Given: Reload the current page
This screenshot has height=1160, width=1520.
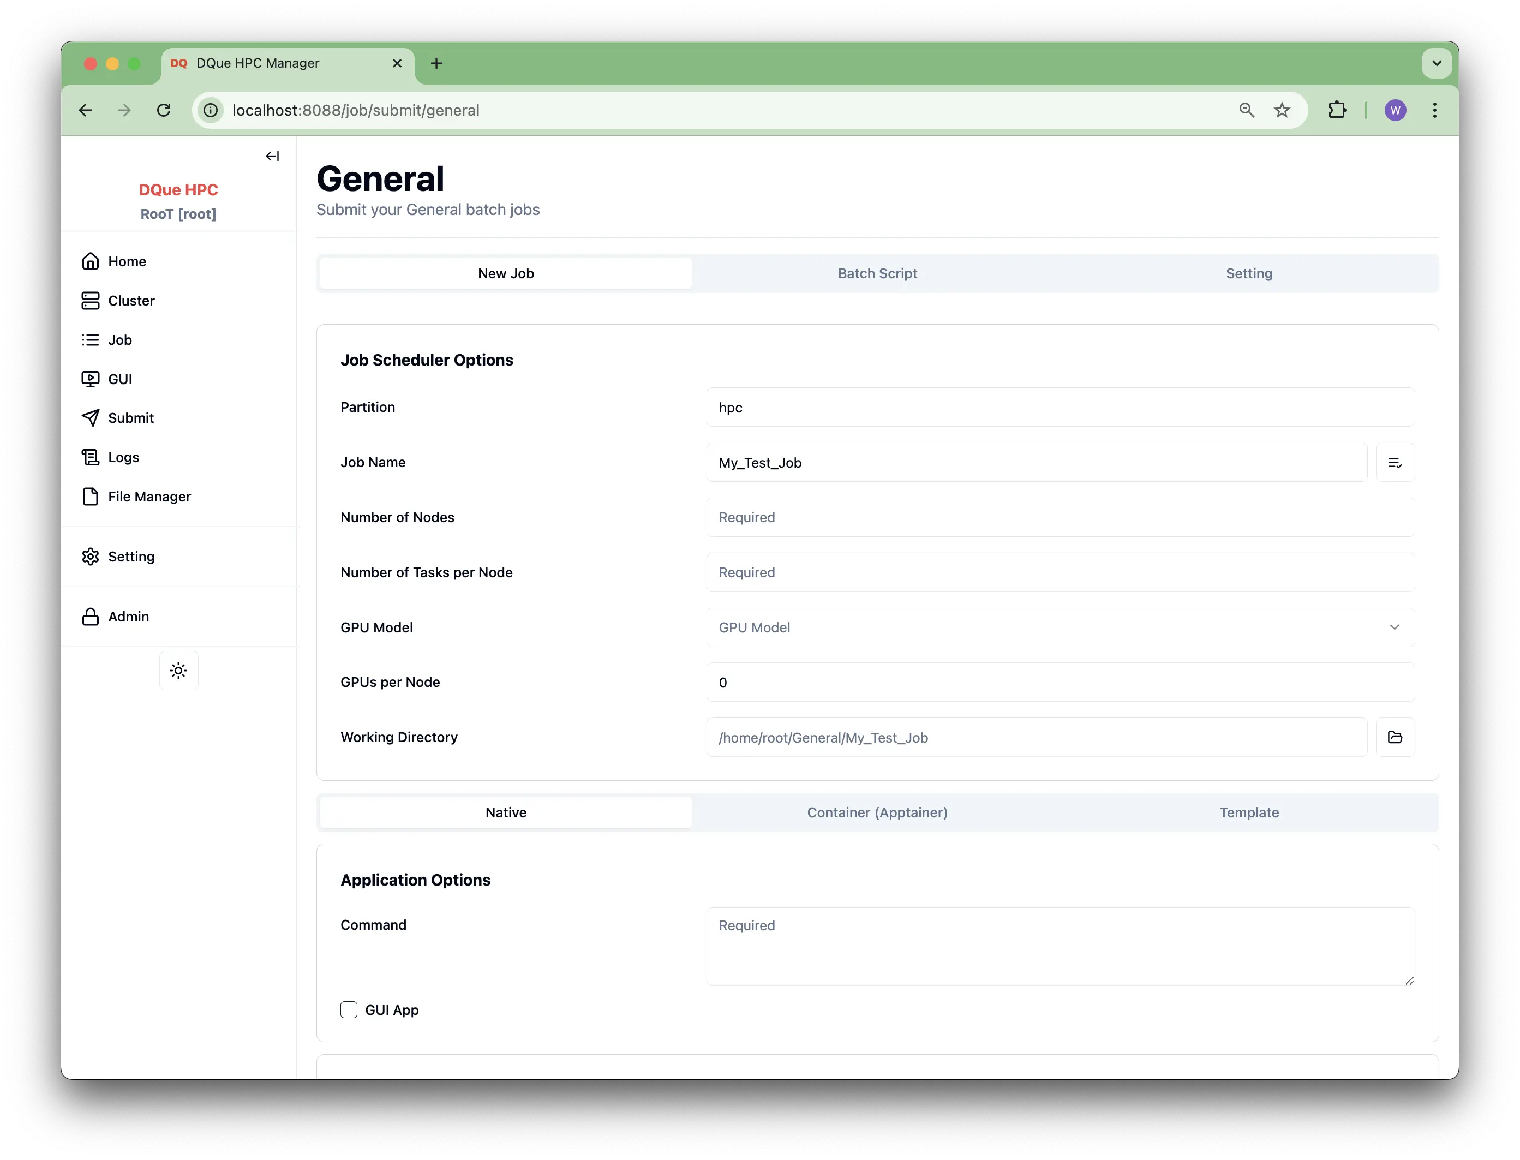Looking at the screenshot, I should 164,110.
